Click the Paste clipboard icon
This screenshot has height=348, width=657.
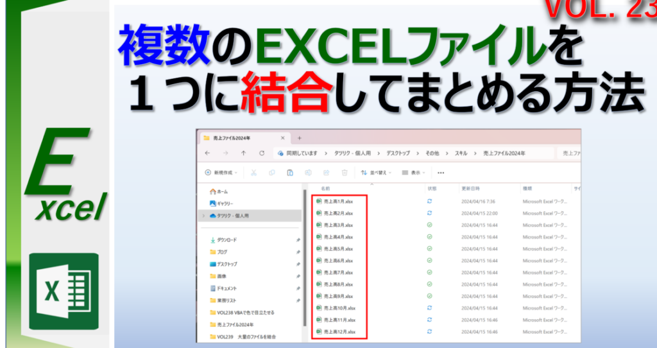pyautogui.click(x=290, y=173)
